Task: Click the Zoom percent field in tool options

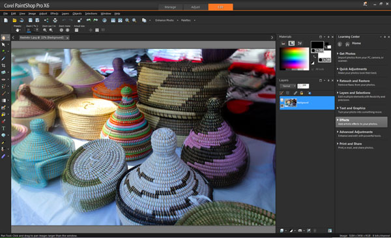Action: tap(32, 30)
